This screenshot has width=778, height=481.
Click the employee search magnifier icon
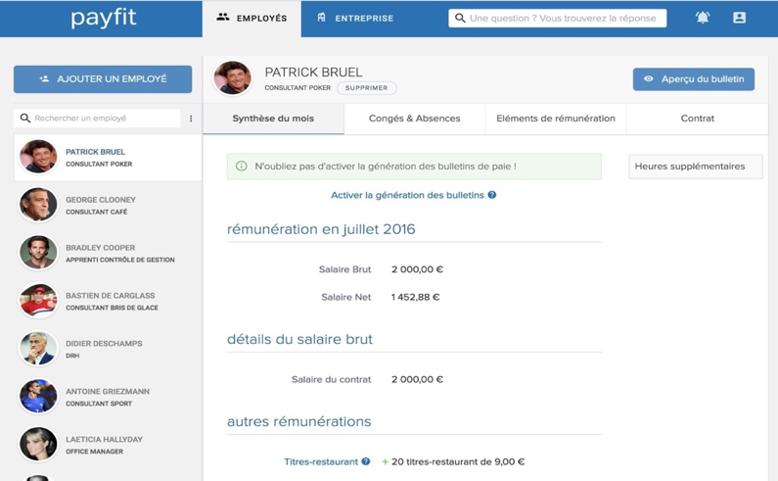click(24, 119)
